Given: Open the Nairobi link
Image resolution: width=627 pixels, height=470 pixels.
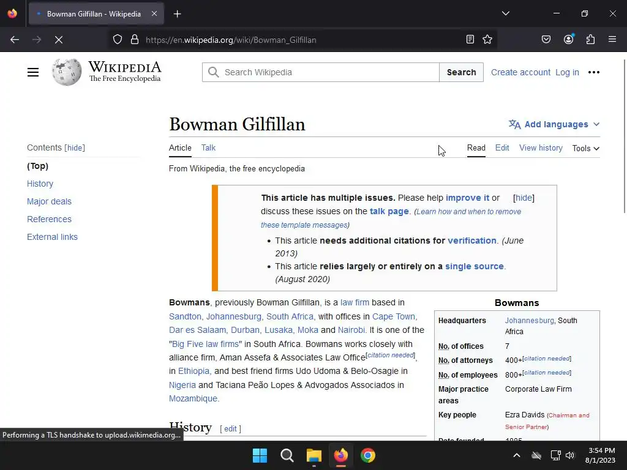Looking at the screenshot, I should click(351, 330).
